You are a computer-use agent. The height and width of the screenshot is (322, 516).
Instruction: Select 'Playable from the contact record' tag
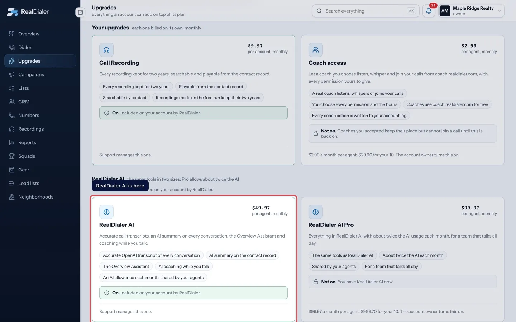click(211, 87)
